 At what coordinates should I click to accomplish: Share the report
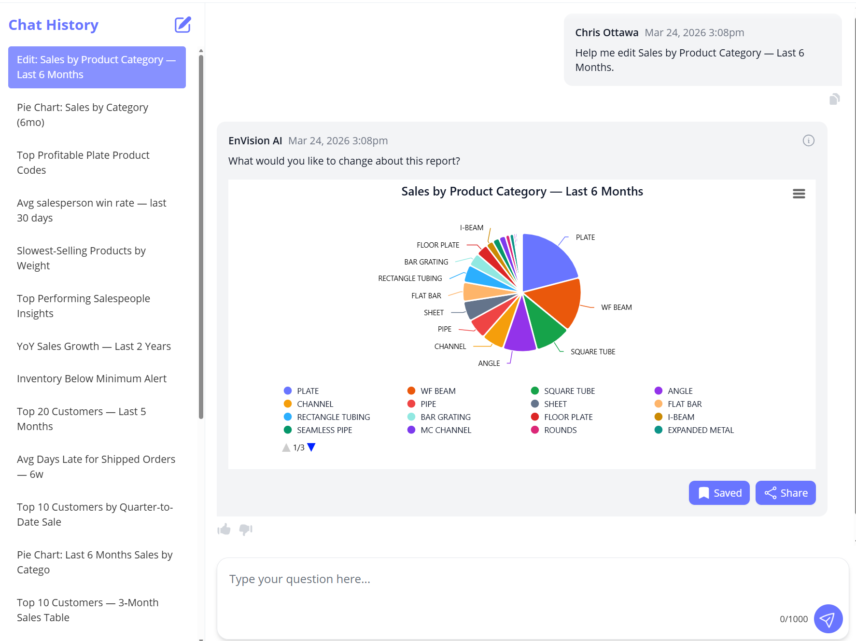point(786,493)
